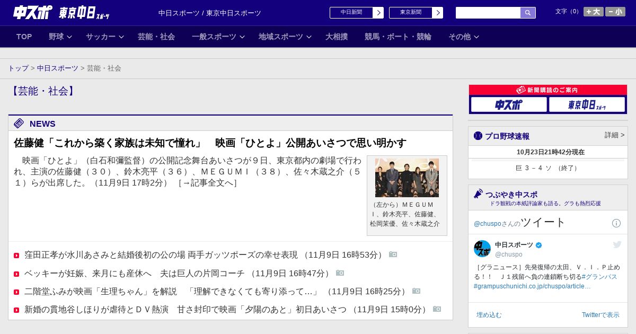The height and width of the screenshot is (334, 636).
Task: Click the 新聞購読のご案内 banner heading
Action: [548, 90]
